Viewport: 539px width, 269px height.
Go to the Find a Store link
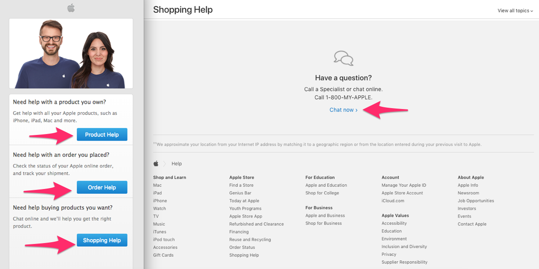pyautogui.click(x=241, y=185)
